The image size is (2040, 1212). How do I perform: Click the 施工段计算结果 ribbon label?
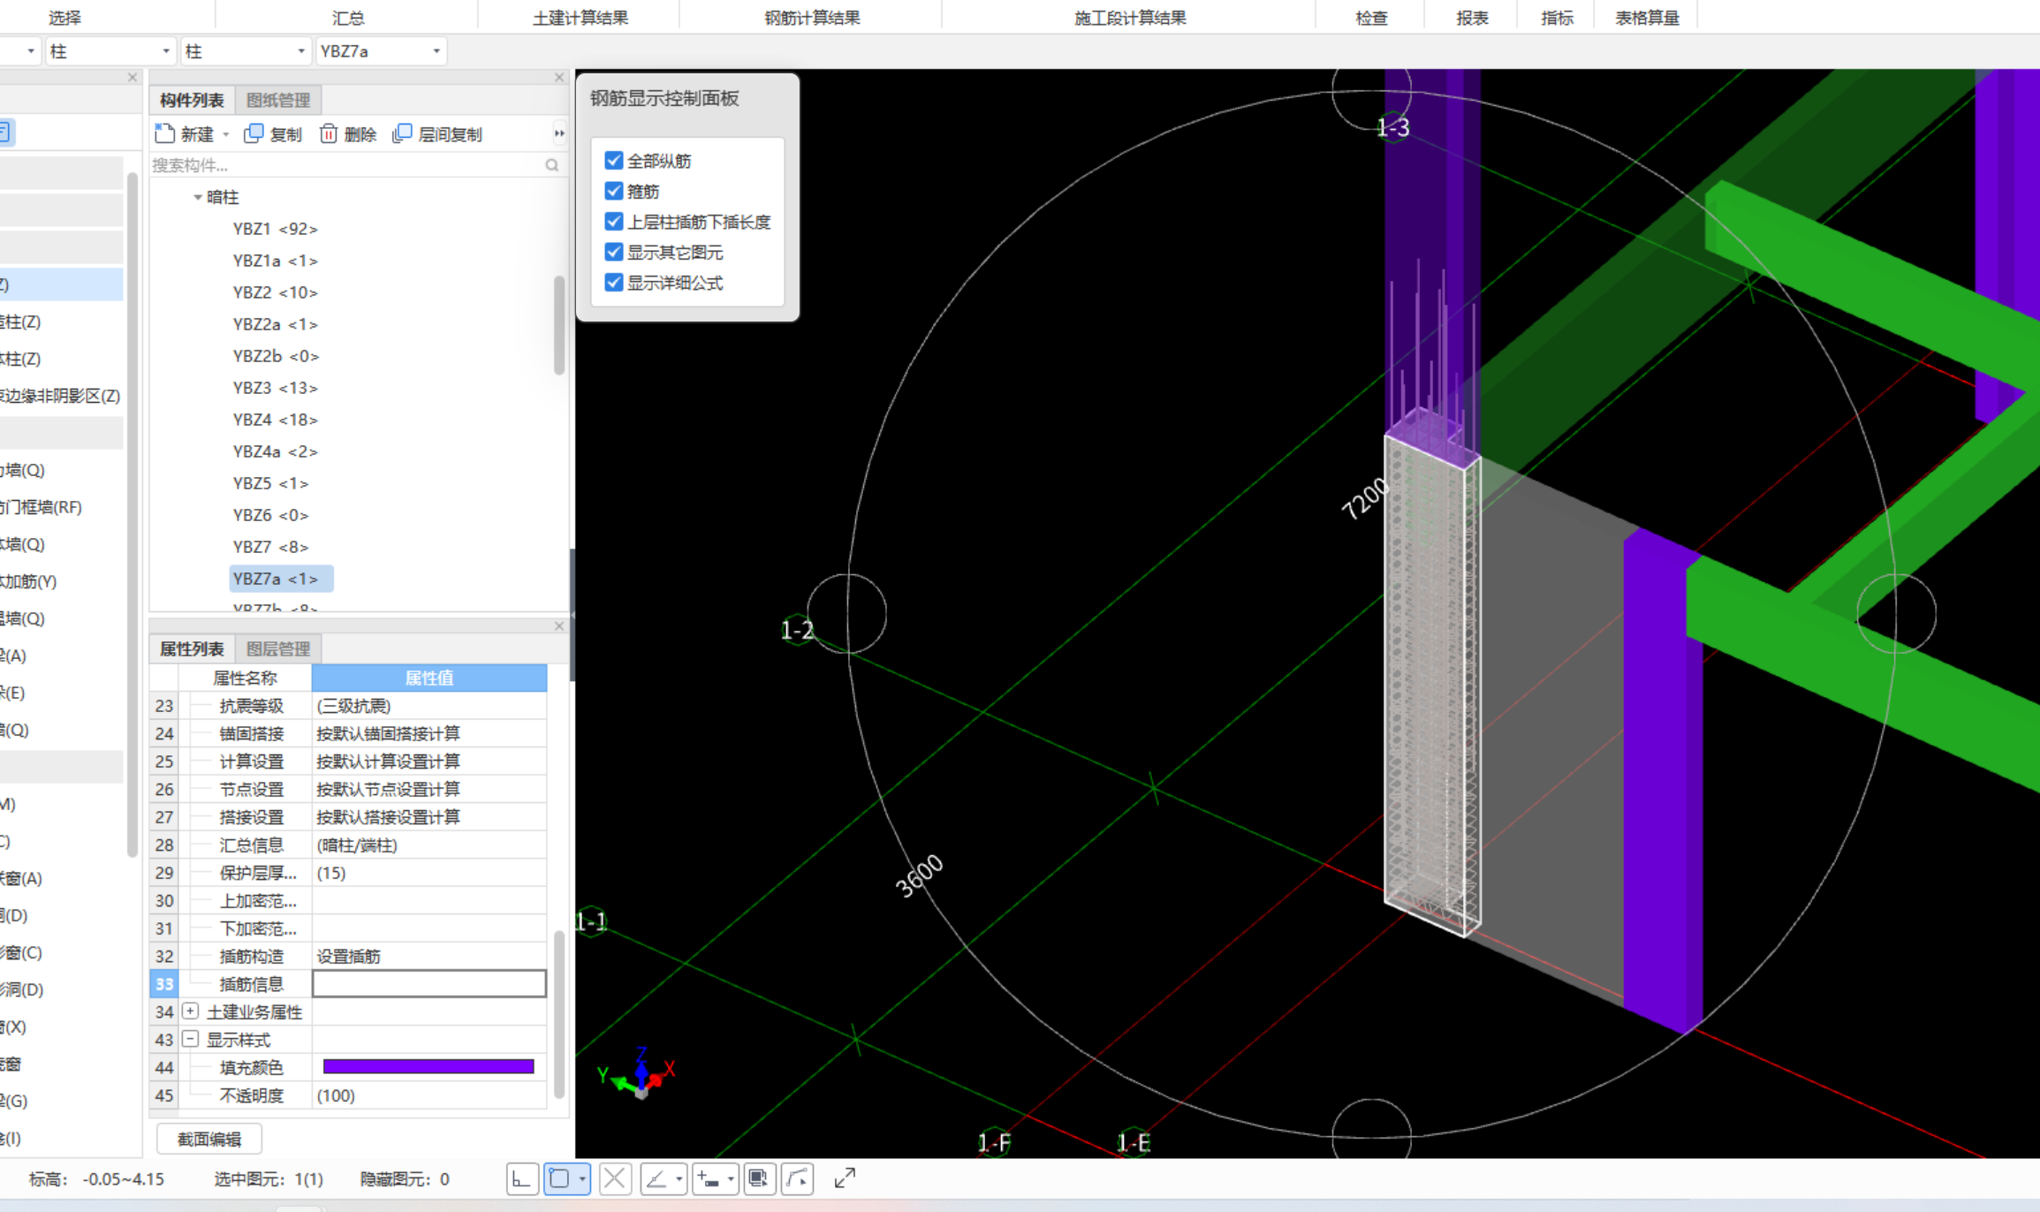[x=1130, y=18]
